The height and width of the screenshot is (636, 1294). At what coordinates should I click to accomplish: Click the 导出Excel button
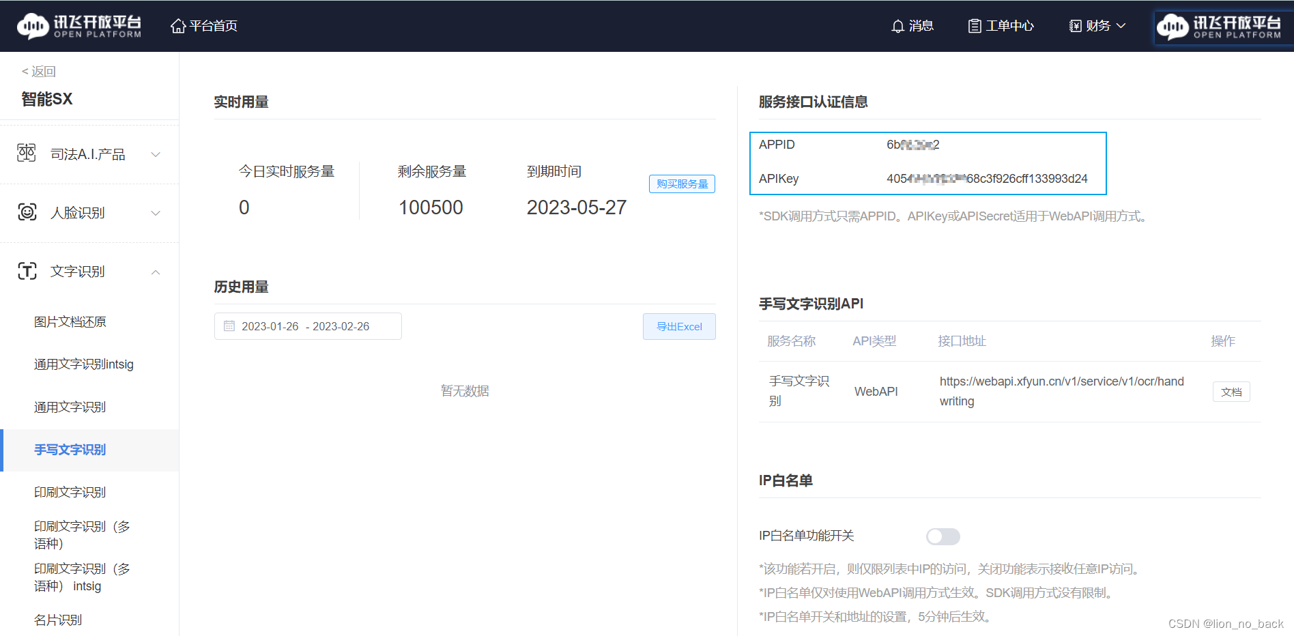tap(679, 326)
